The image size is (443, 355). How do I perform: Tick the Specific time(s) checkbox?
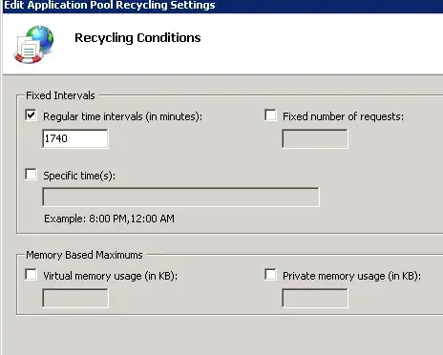click(31, 174)
